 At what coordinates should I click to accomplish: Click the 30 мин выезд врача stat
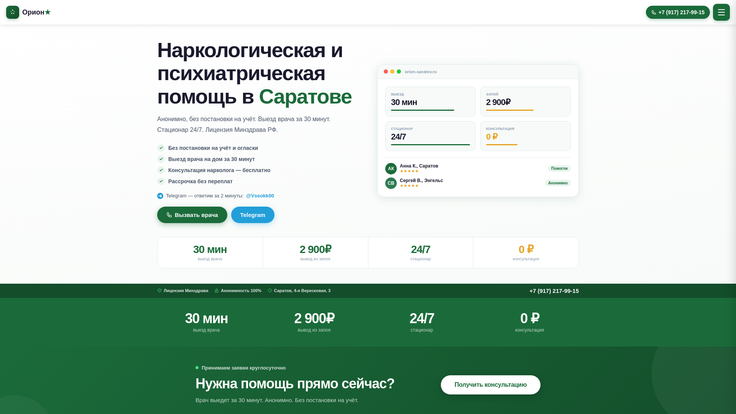(x=210, y=253)
